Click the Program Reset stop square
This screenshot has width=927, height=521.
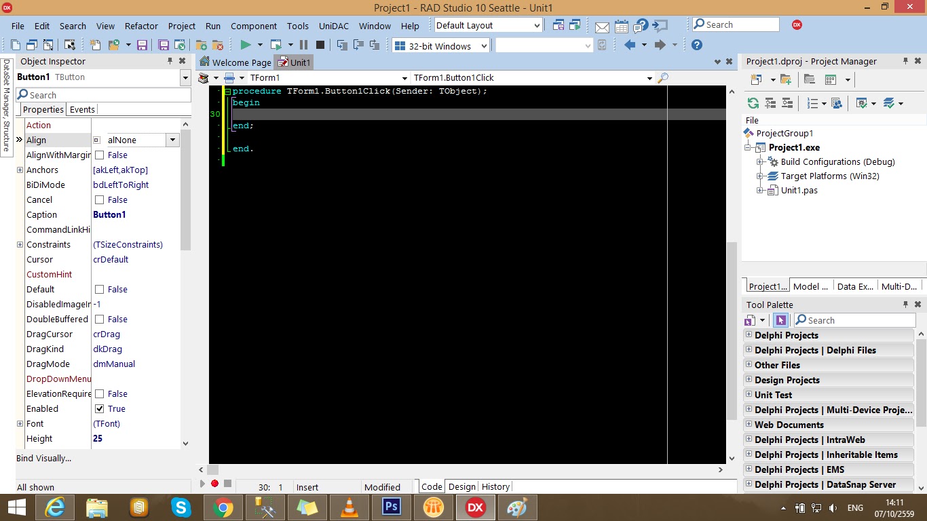pos(320,45)
